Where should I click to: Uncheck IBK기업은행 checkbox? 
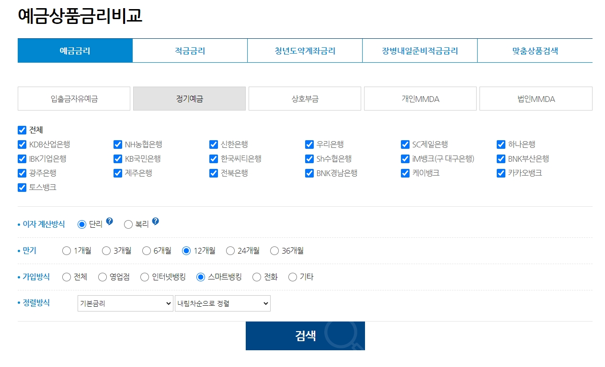[22, 159]
